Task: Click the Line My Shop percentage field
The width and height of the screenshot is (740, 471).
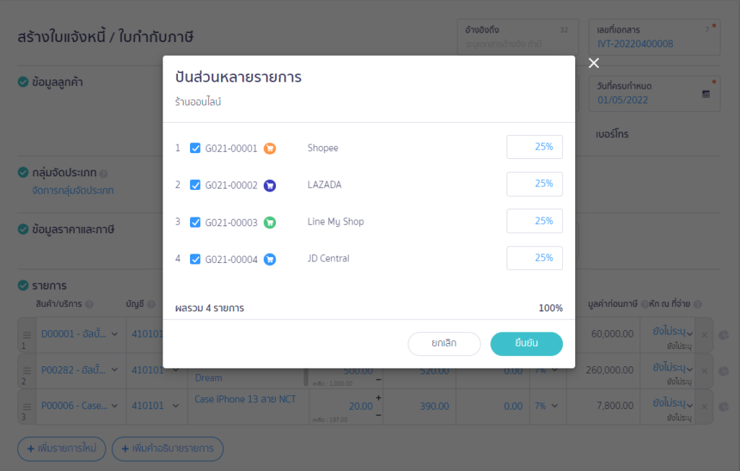Action: (535, 221)
